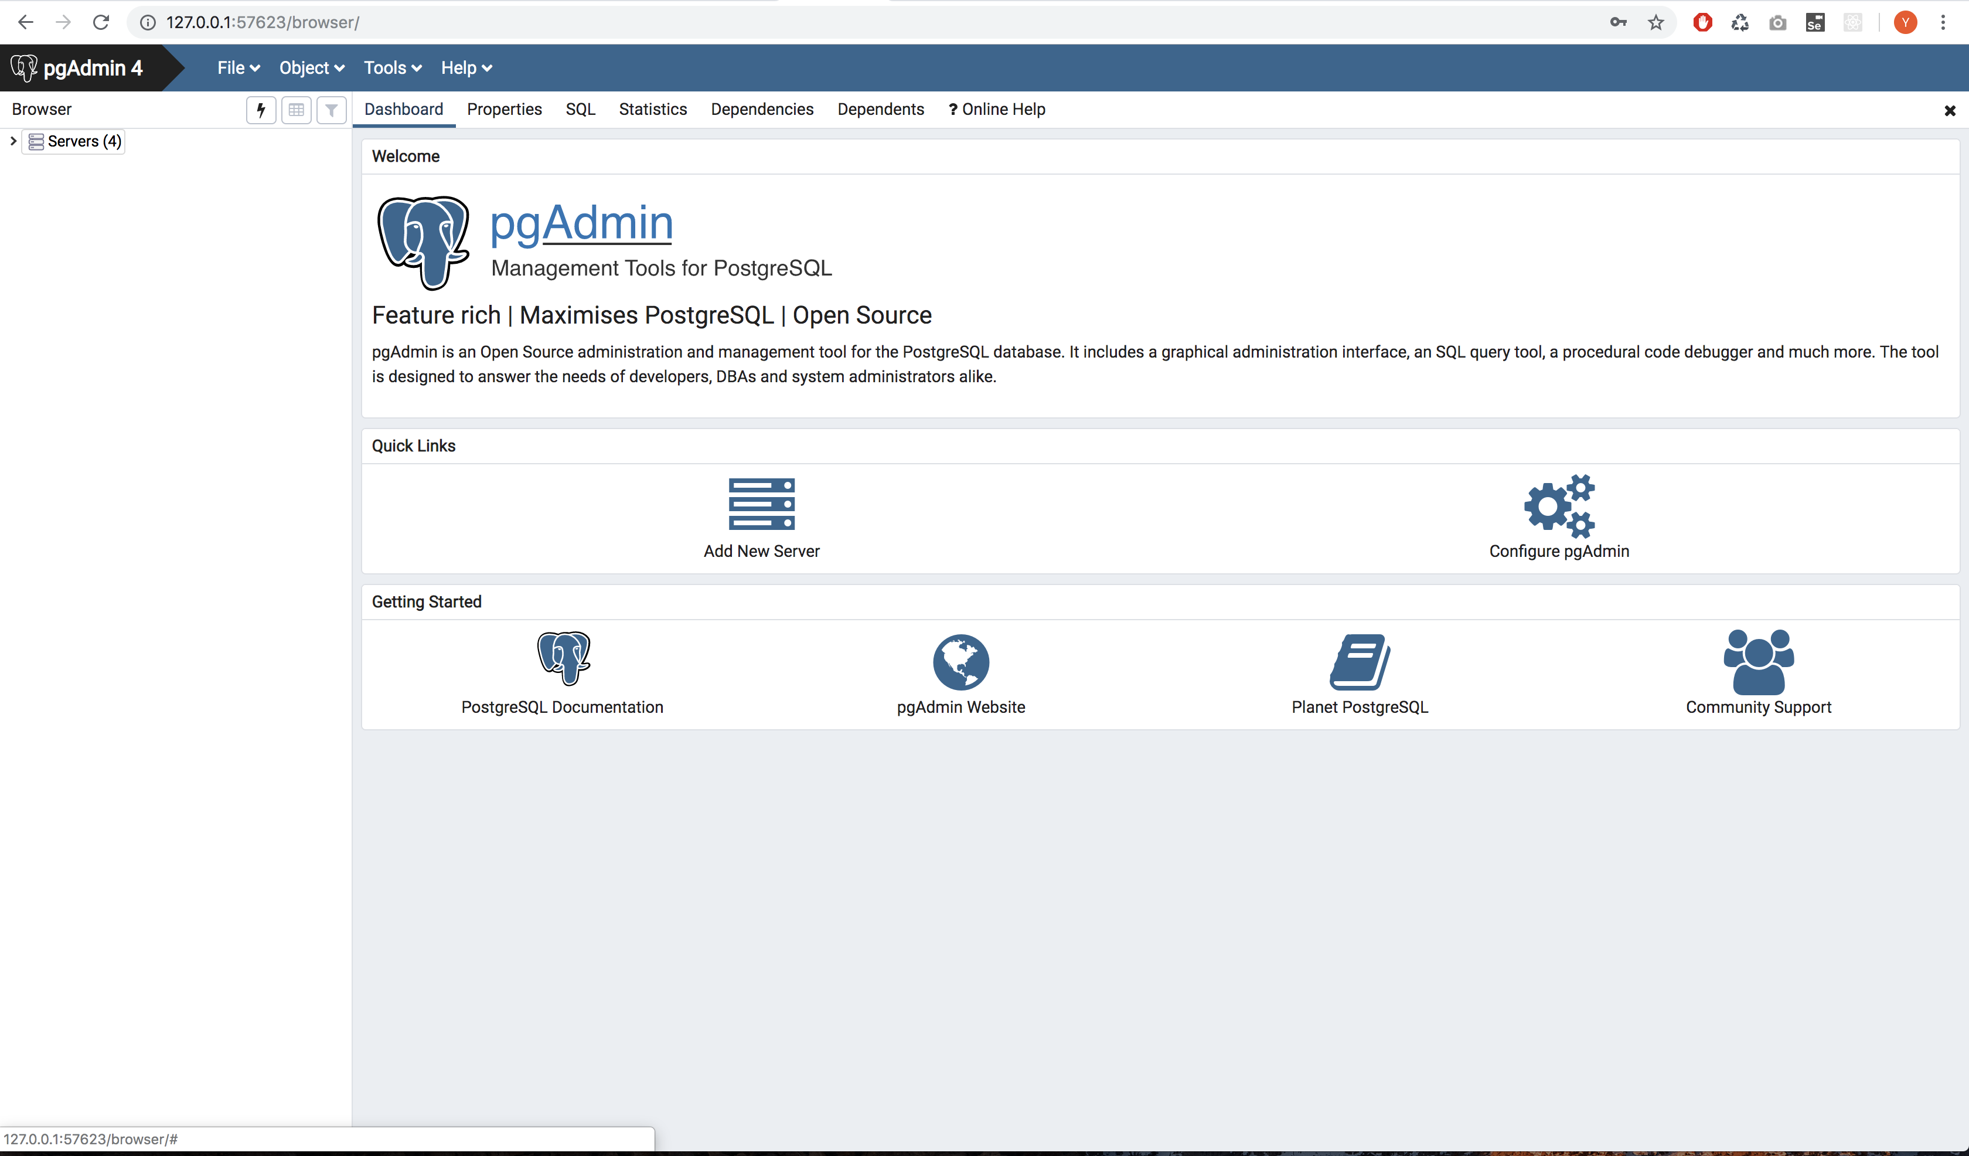The width and height of the screenshot is (1969, 1156).
Task: Click the Configure pgAdmin gears icon
Action: pos(1559,506)
